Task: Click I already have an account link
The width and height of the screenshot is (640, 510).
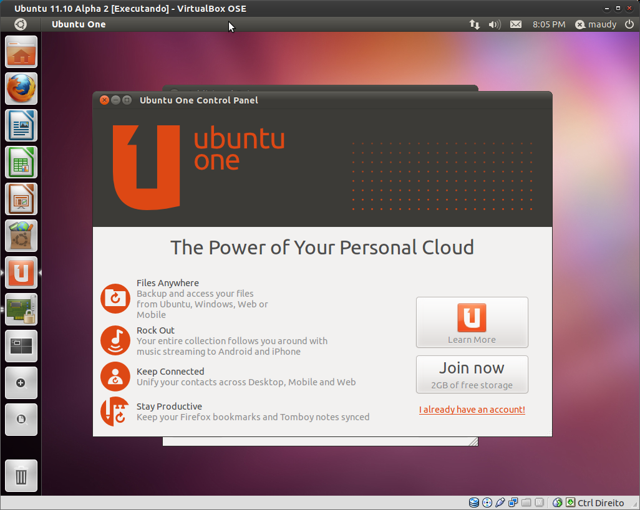Action: pyautogui.click(x=472, y=410)
